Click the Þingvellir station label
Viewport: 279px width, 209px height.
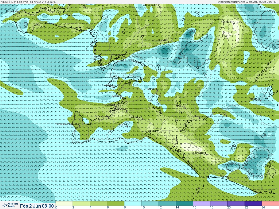[x=152, y=89]
